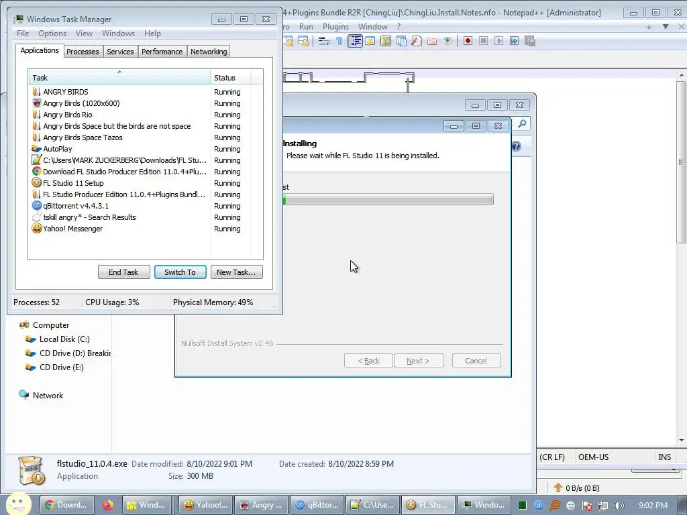Click network icon in system tray
The width and height of the screenshot is (687, 515).
603,506
